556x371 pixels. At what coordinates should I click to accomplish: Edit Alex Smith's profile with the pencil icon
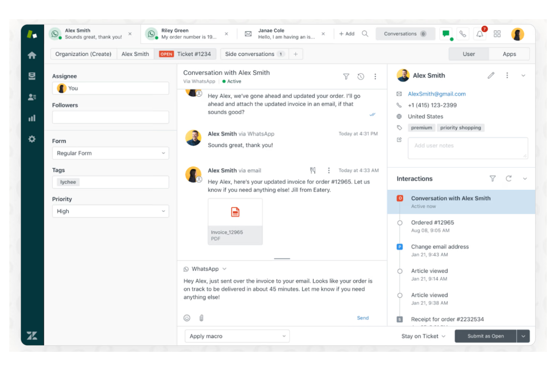pyautogui.click(x=491, y=75)
